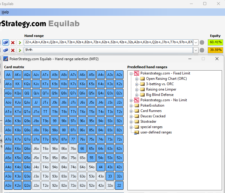Expand the Big Blind Defense node

point(137,95)
